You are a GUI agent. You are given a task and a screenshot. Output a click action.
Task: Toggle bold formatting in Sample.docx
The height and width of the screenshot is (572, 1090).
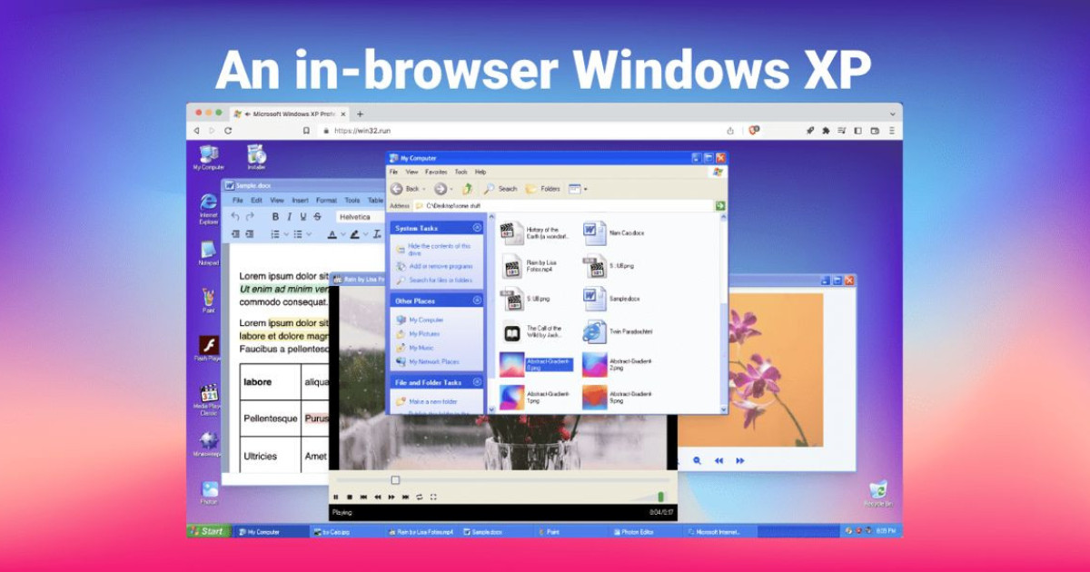pos(276,217)
